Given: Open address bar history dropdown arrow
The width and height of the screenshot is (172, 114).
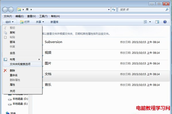Looking at the screenshot, I should [x=109, y=10].
